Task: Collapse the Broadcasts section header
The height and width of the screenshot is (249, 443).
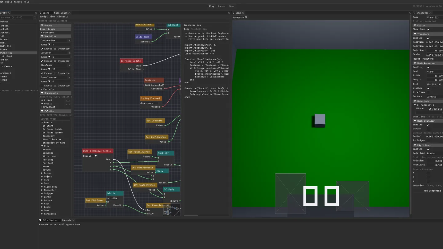Action: click(x=55, y=93)
